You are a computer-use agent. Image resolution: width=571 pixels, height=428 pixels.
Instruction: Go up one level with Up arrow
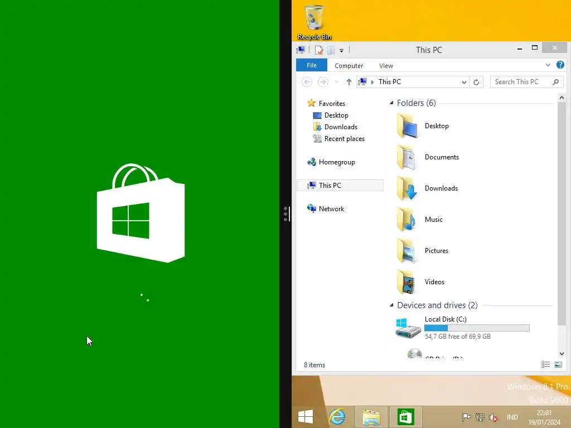point(349,82)
